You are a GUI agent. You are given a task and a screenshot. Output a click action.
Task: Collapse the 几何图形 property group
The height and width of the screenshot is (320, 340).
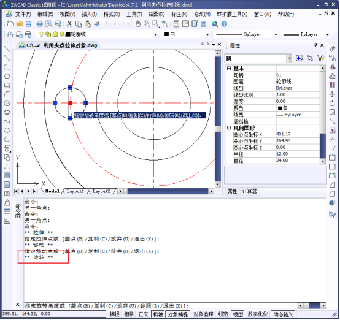(229, 128)
